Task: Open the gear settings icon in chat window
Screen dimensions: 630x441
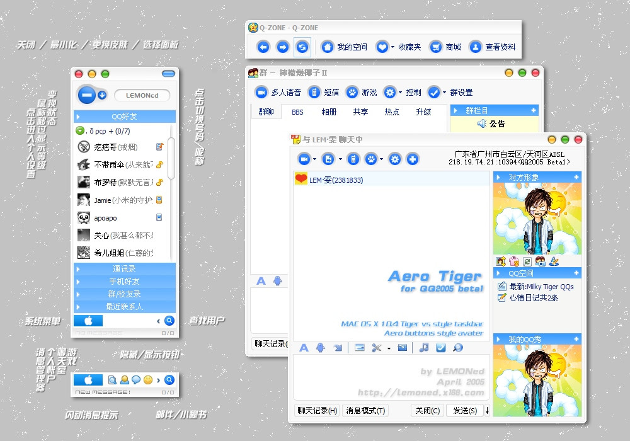Action: [x=395, y=159]
